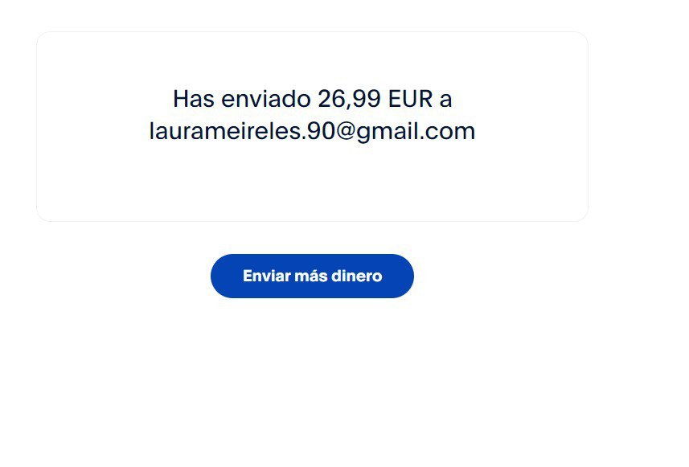689x467 pixels.
Task: Click the 26,99 EUR amount text
Action: tap(375, 98)
